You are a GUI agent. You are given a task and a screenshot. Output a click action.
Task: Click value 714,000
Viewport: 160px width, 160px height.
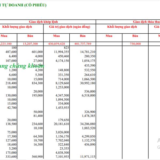(x=63, y=79)
